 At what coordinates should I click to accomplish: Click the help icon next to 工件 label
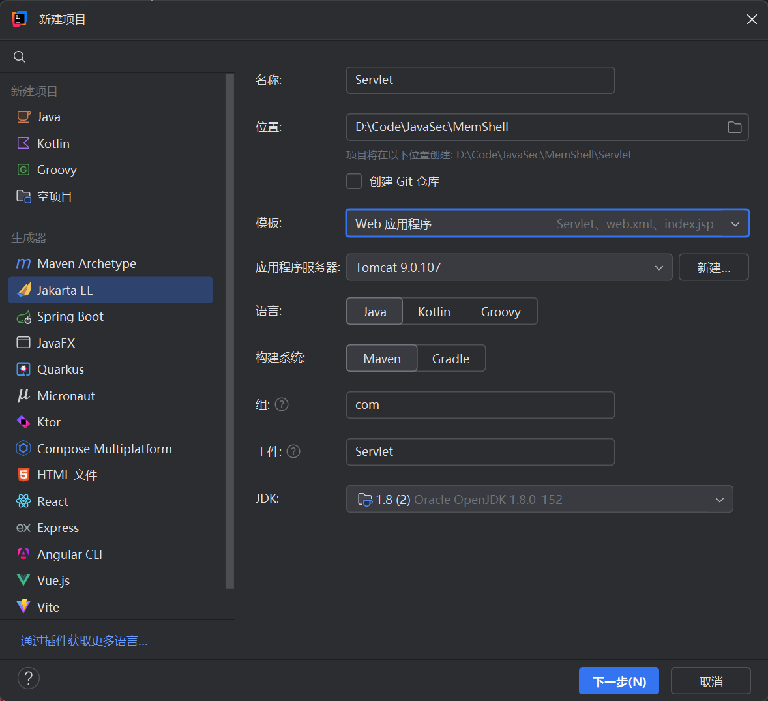click(x=293, y=451)
